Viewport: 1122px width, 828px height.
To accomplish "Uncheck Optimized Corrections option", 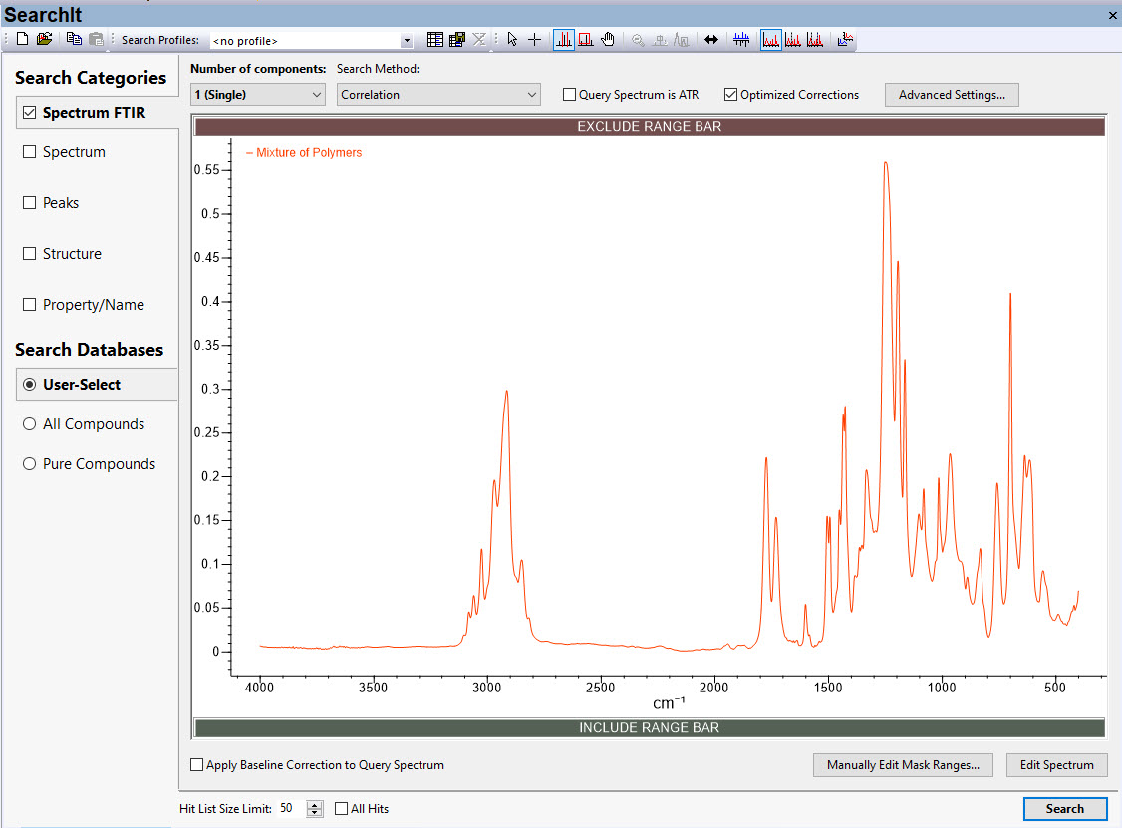I will [x=731, y=95].
